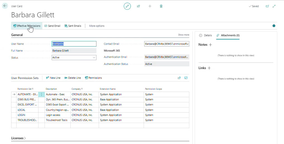Expand the Licenses section
284x144 pixels.
pos(18,138)
